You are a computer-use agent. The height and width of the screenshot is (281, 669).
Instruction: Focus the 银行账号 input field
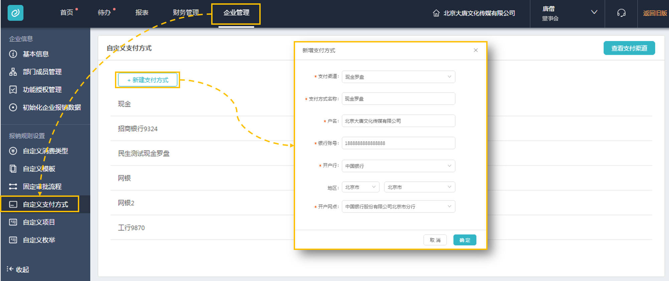[x=398, y=143]
